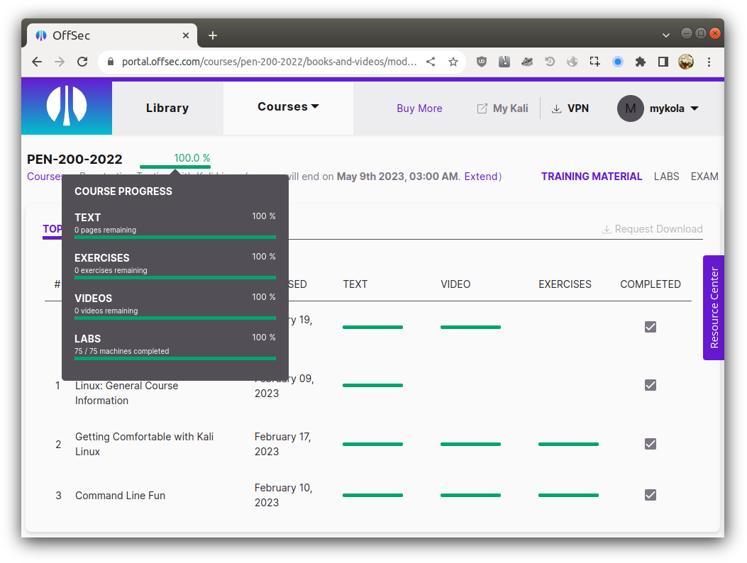Click the M user avatar circle
Image resolution: width=747 pixels, height=563 pixels.
click(630, 108)
